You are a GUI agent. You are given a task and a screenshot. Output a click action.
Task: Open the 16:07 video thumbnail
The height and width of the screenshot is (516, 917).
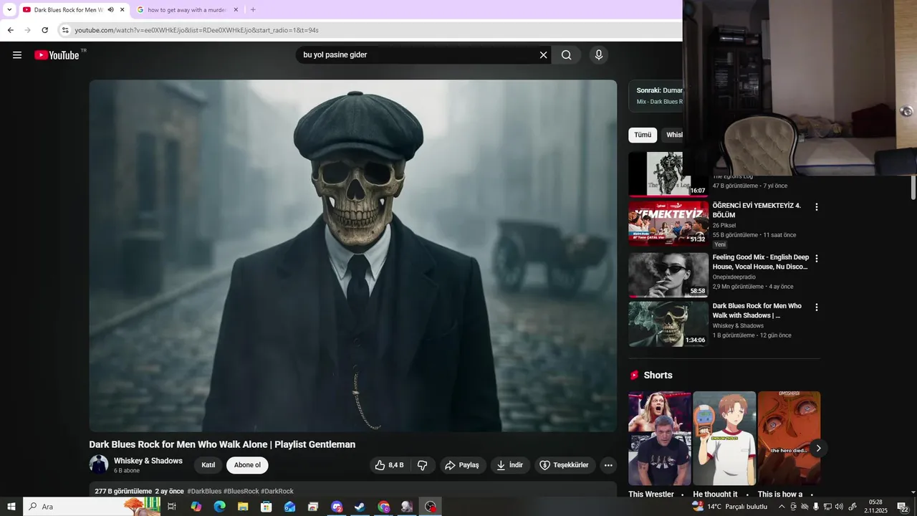click(x=668, y=174)
